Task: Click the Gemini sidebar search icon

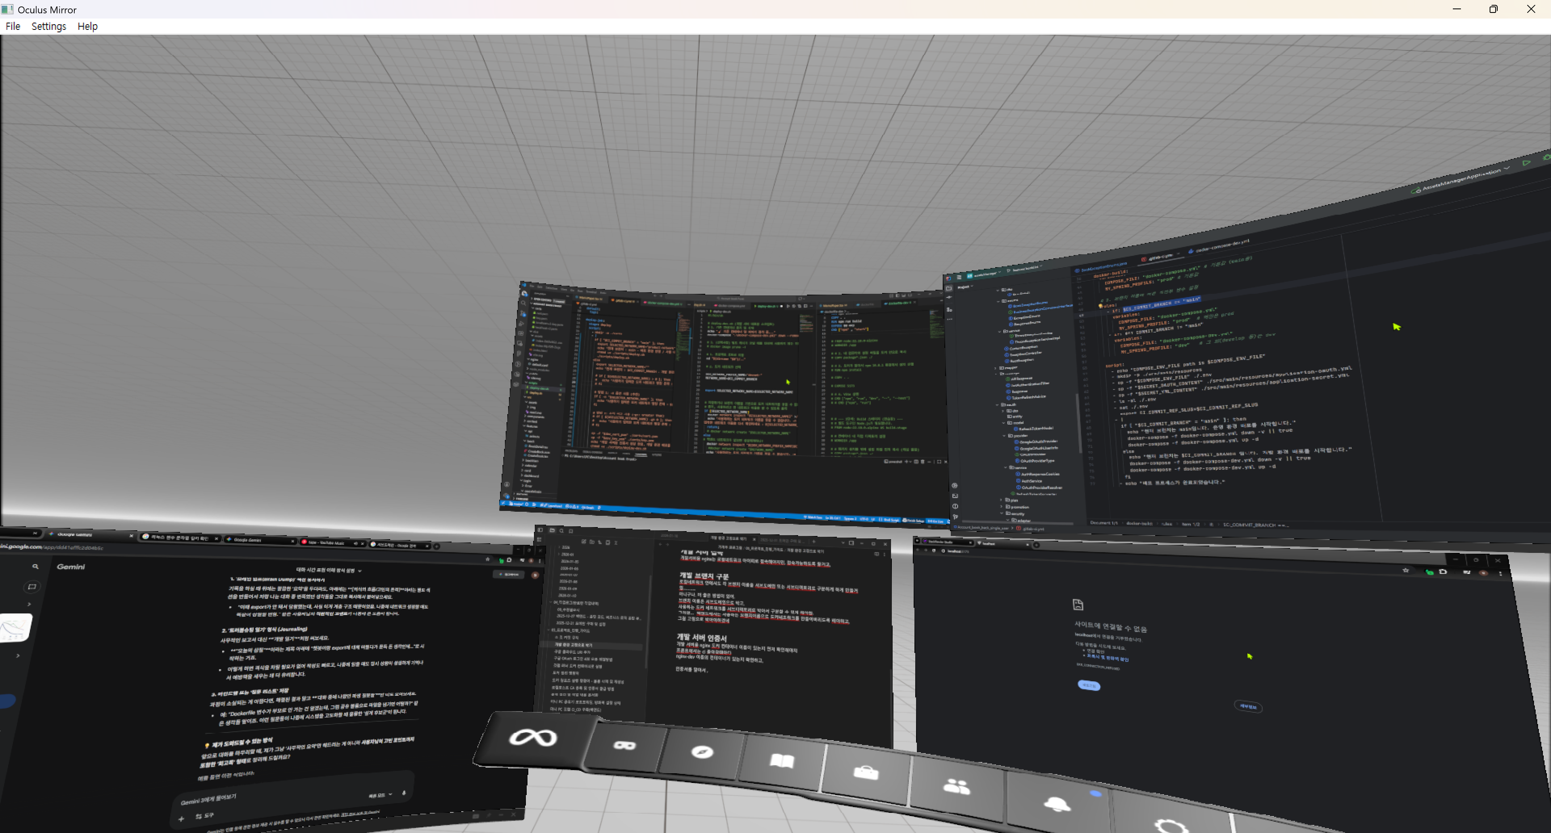Action: pyautogui.click(x=36, y=567)
